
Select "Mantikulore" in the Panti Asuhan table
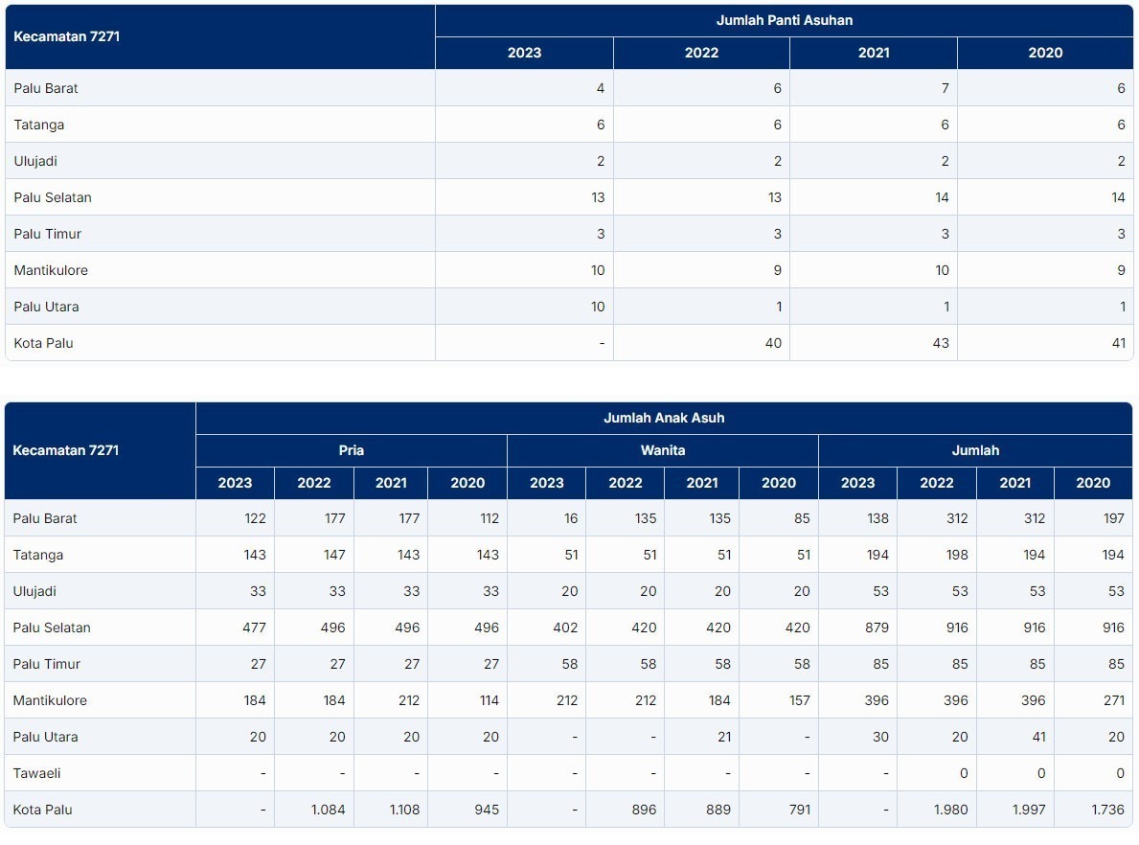[51, 270]
